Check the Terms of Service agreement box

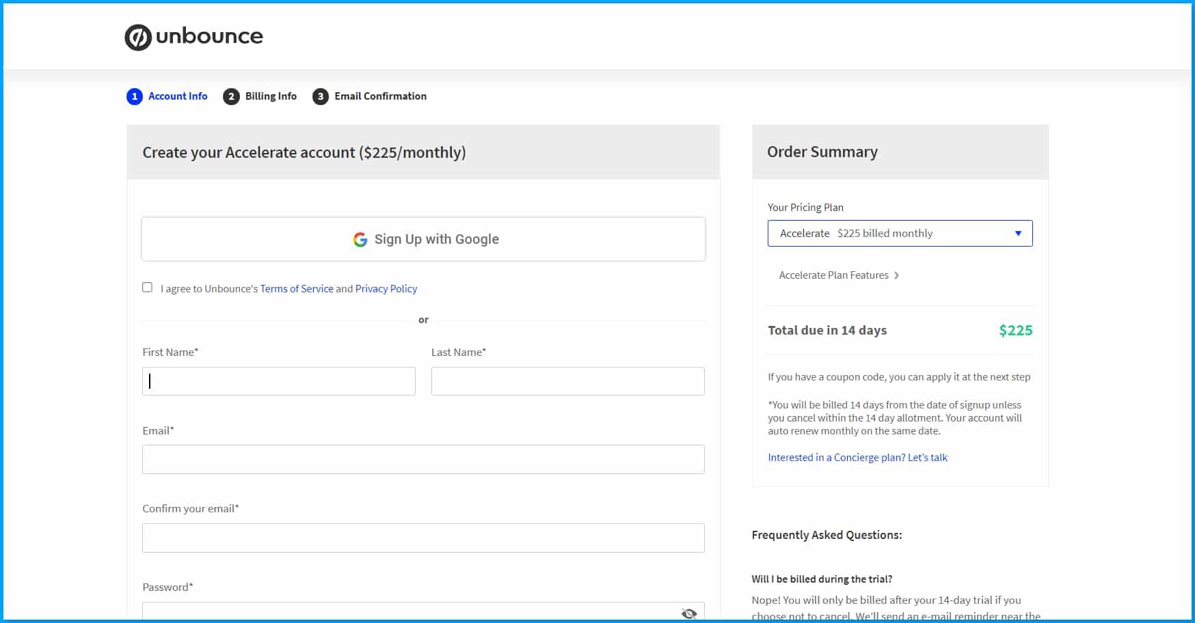click(x=147, y=288)
